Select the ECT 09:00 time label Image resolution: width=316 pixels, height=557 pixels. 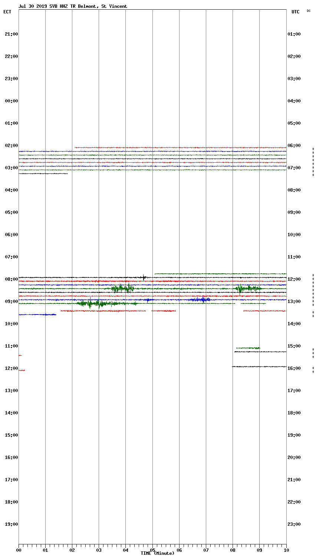click(11, 302)
